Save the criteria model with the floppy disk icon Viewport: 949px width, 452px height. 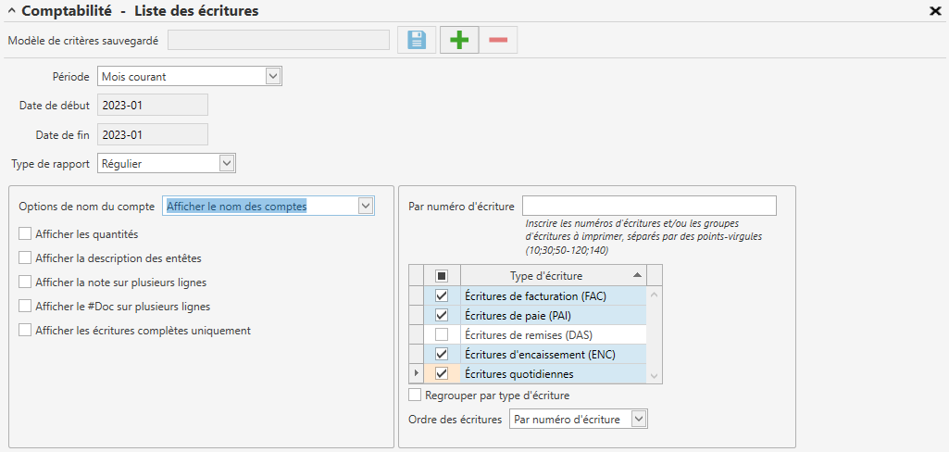coord(417,41)
